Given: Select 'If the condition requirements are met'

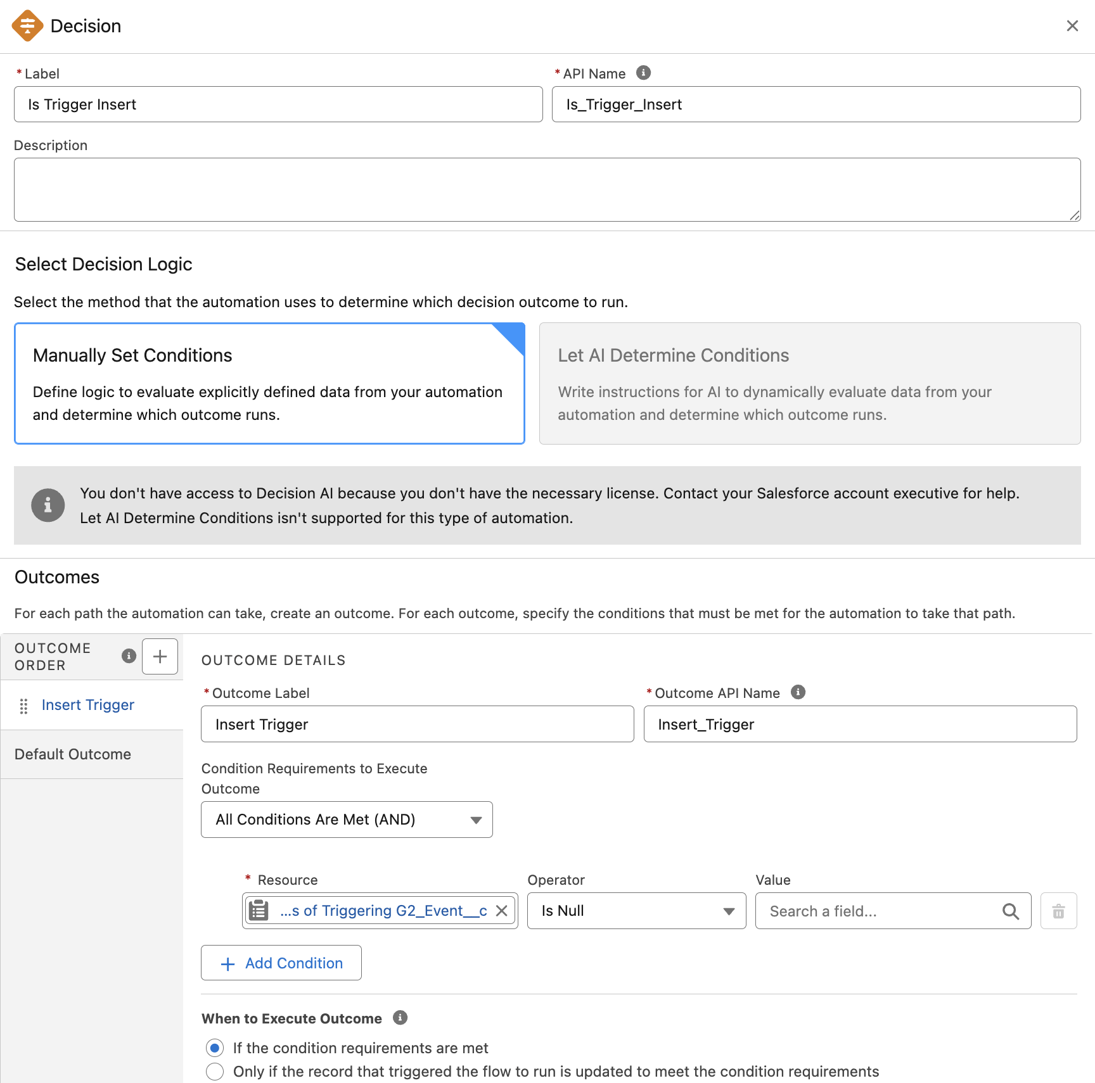Looking at the screenshot, I should pyautogui.click(x=215, y=1048).
